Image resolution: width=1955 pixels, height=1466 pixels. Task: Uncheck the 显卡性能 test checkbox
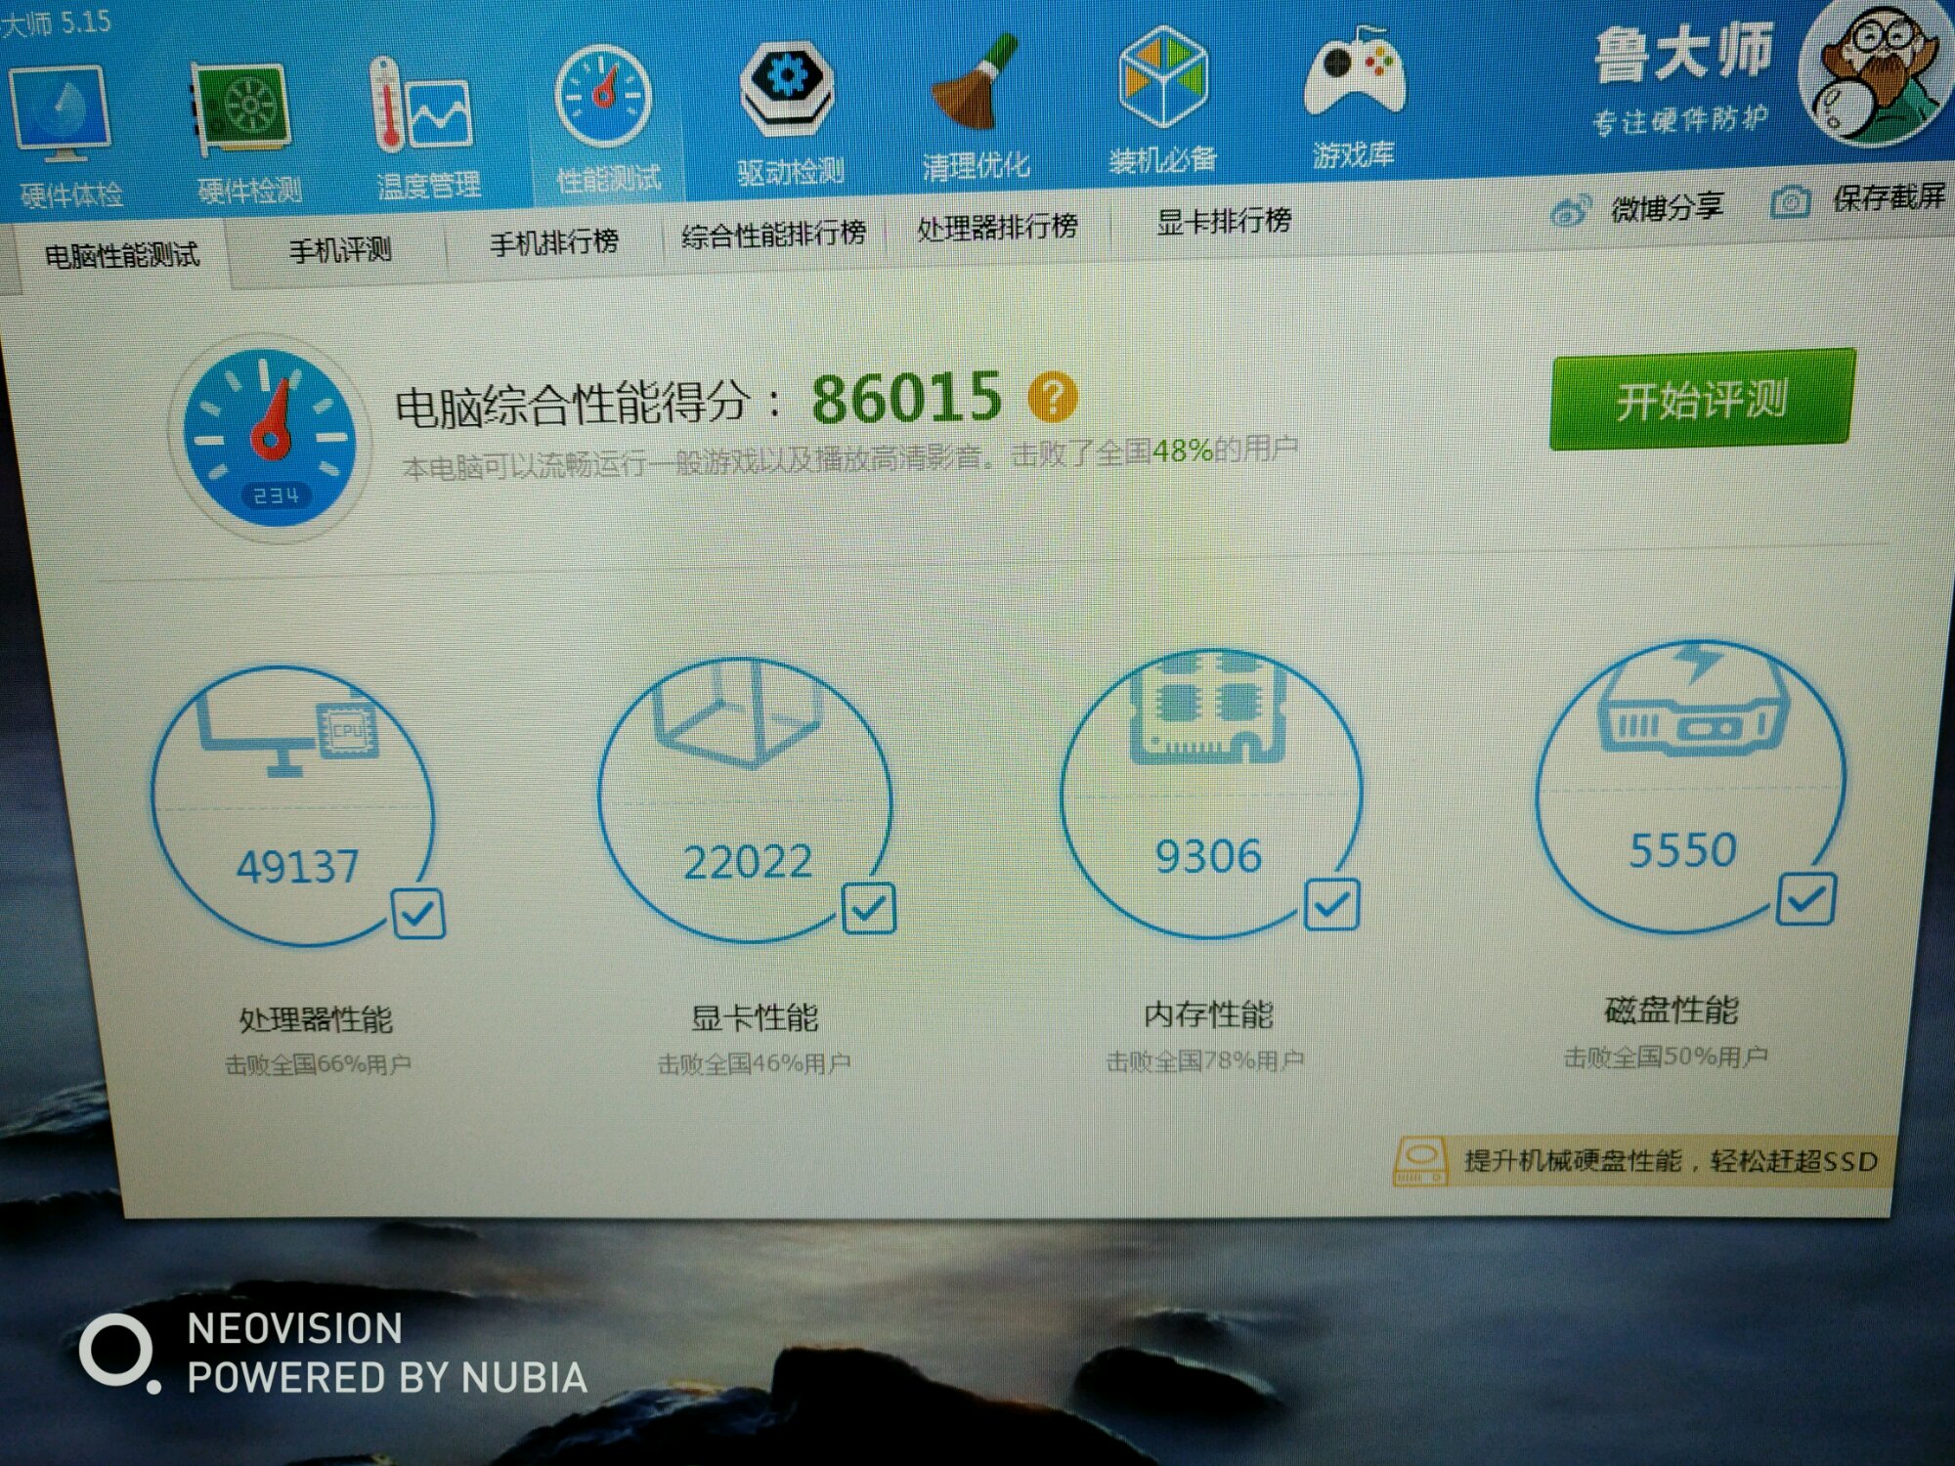tap(868, 909)
